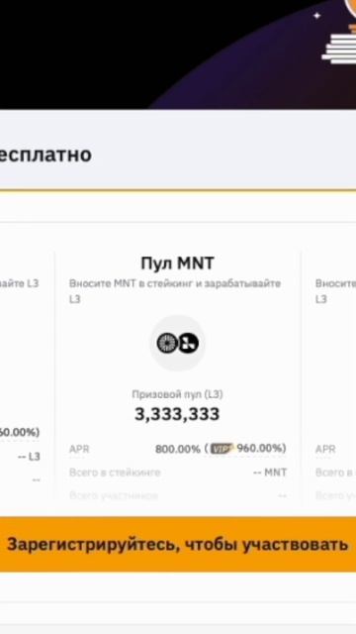
Task: Click the 800.00% APR value
Action: [178, 449]
